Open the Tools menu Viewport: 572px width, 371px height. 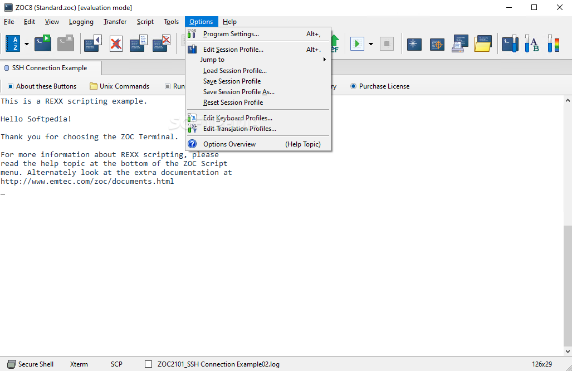click(171, 22)
